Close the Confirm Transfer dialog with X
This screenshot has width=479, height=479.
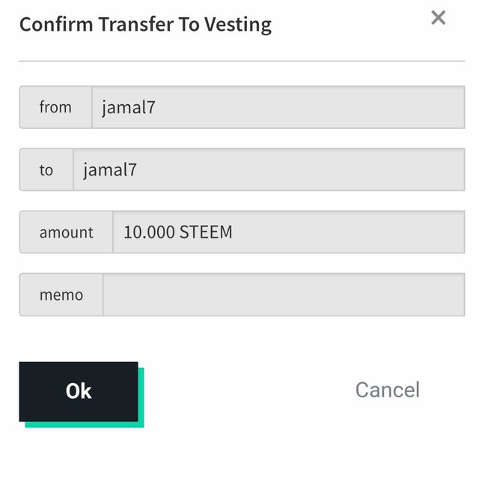439,18
